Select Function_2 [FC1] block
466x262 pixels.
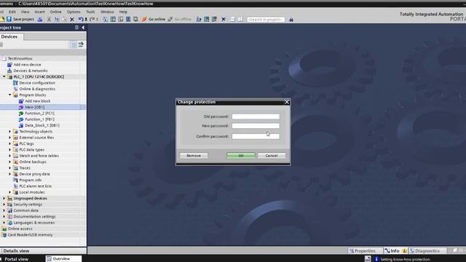tap(39, 114)
